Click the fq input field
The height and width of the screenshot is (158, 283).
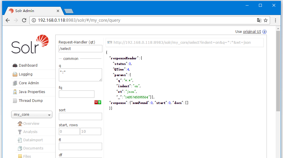[x=76, y=94]
